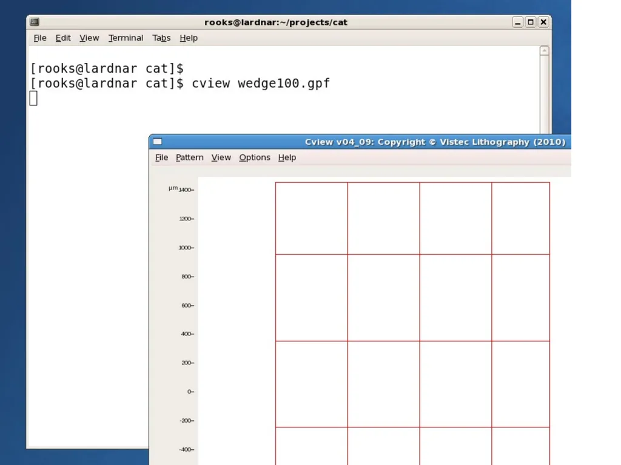This screenshot has width=621, height=465.
Task: Open the Cview Options menu
Action: pos(255,157)
